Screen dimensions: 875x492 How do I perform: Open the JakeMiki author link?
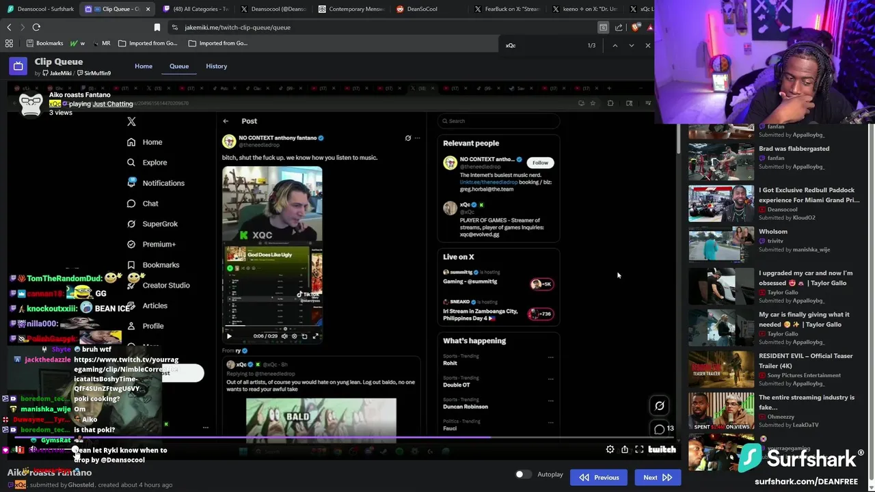coord(57,73)
